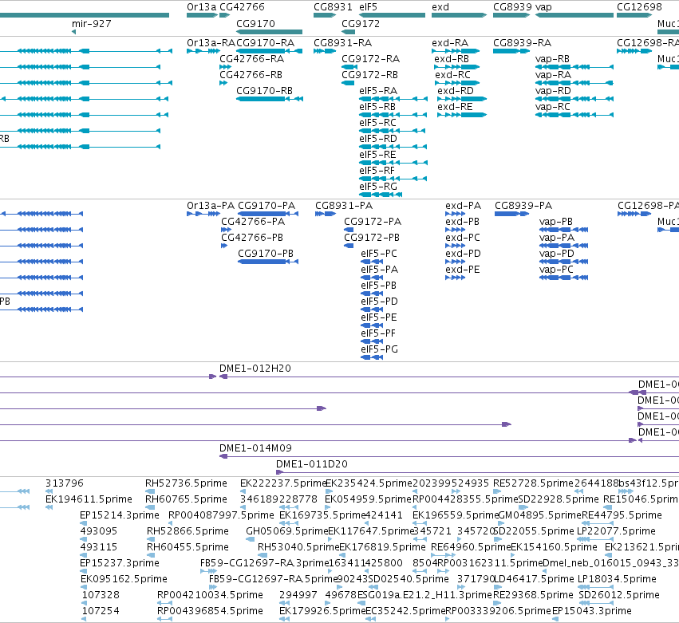679x623 pixels.
Task: Click the CG42766-RB transcript label
Action: pos(251,75)
